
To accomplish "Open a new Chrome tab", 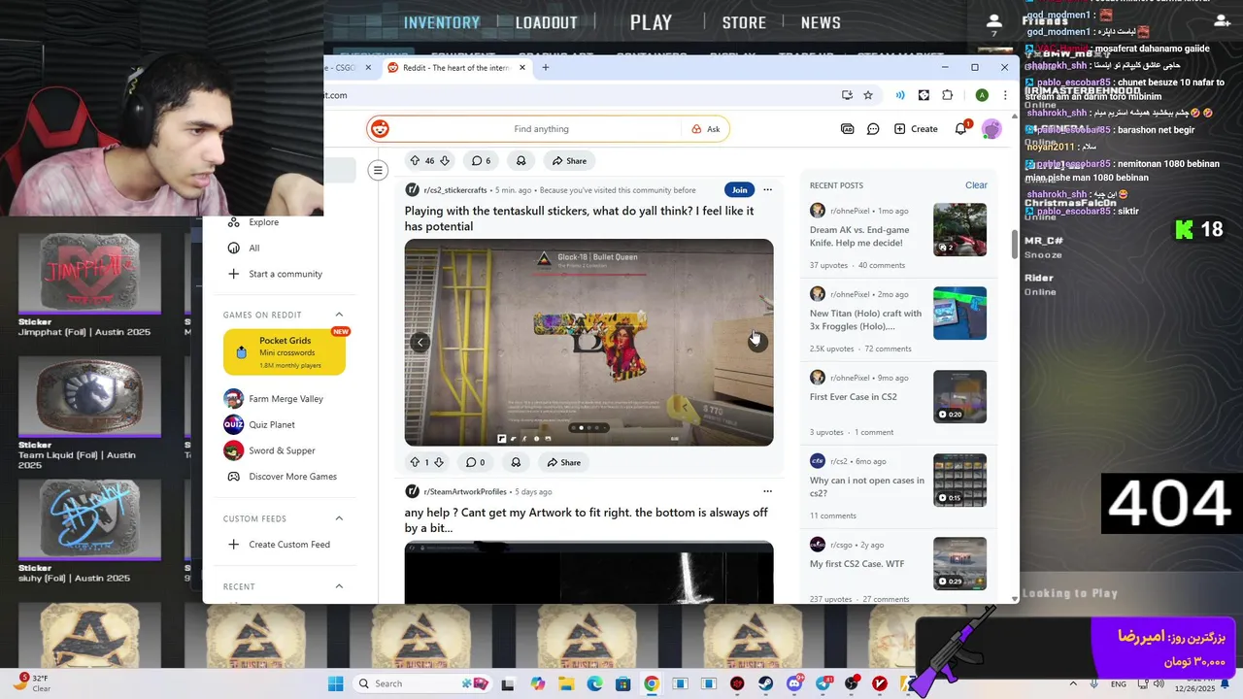I will pos(546,68).
